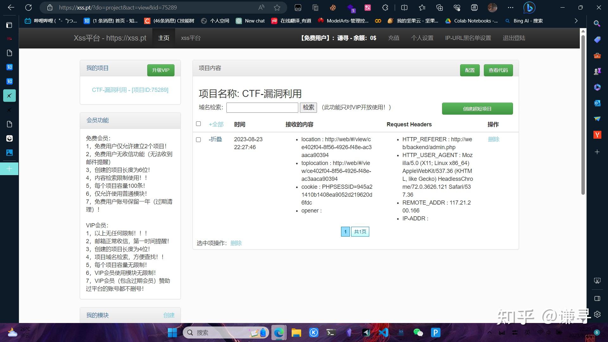This screenshot has width=608, height=342.
Task: Open the Shopping tag icon in the sidebar
Action: (x=597, y=40)
